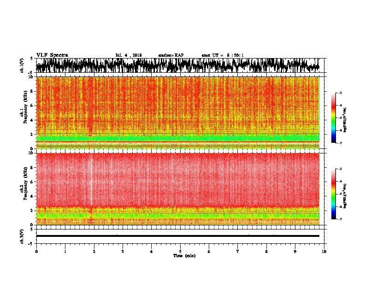365x282 pixels.
Task: Click the "8" tick on ch.2 frequency axis
Action: 32,168
